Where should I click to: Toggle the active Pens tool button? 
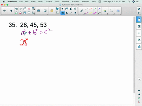[x=62, y=13]
